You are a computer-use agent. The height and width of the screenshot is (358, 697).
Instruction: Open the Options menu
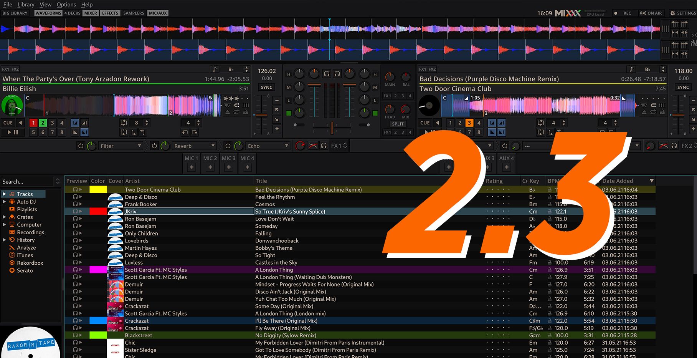pos(66,4)
